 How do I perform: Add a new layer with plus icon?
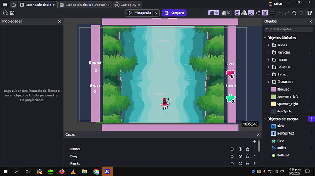(x=254, y=141)
